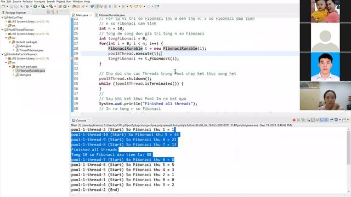Click the Save toolbar icon
351x197 pixels.
tap(11, 7)
